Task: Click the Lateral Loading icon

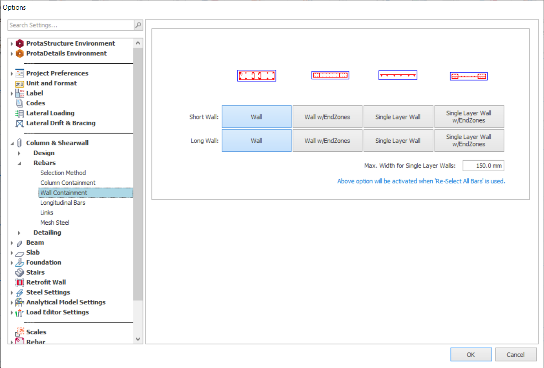Action: [x=19, y=113]
